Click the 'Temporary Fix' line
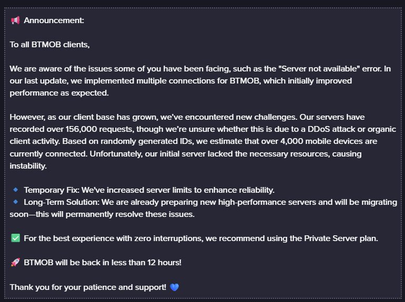 click(x=149, y=190)
